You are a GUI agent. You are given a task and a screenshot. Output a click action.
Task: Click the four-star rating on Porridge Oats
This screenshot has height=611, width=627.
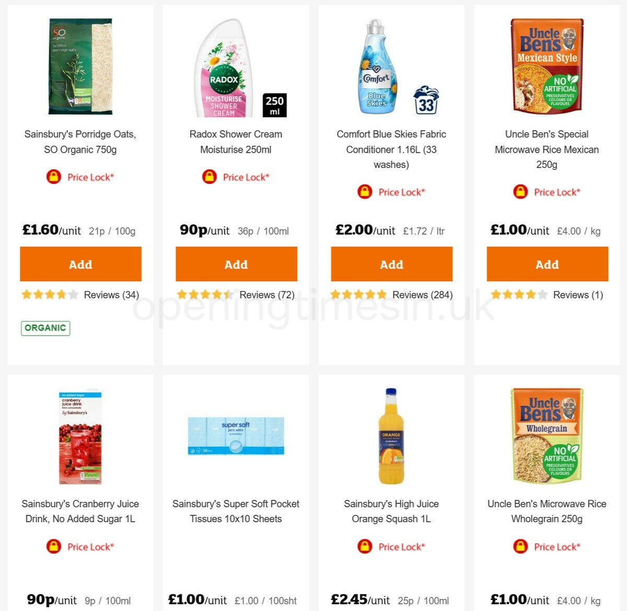[x=50, y=294]
